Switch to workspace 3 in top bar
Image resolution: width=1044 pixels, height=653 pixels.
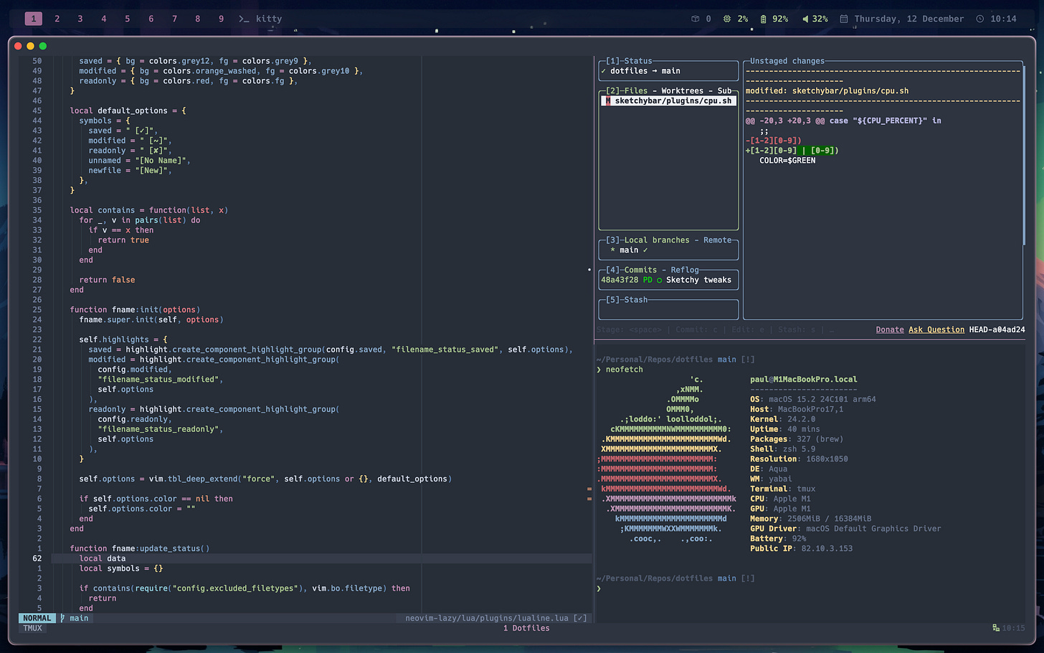tap(80, 19)
